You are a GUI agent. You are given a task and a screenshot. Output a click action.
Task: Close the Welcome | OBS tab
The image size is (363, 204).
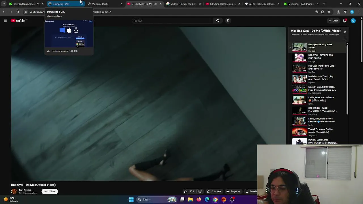[x=121, y=4]
